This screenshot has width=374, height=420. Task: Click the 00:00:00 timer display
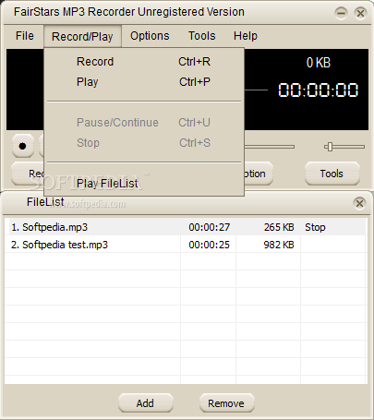[x=318, y=90]
